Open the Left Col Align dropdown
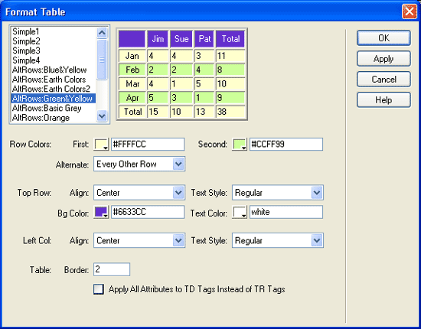The image size is (421, 329). [139, 240]
